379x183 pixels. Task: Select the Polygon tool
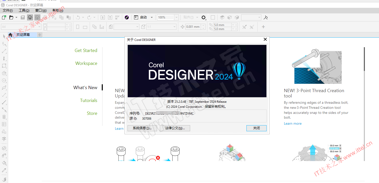(x=4, y=73)
